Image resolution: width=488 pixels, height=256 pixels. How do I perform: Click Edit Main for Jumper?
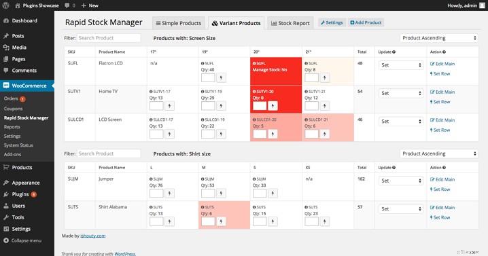pyautogui.click(x=442, y=179)
